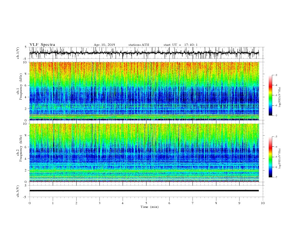Click the ch.1 colorbar 'log(PSD)(V²/Hz)' label
The width and height of the screenshot is (296, 228).
click(280, 97)
